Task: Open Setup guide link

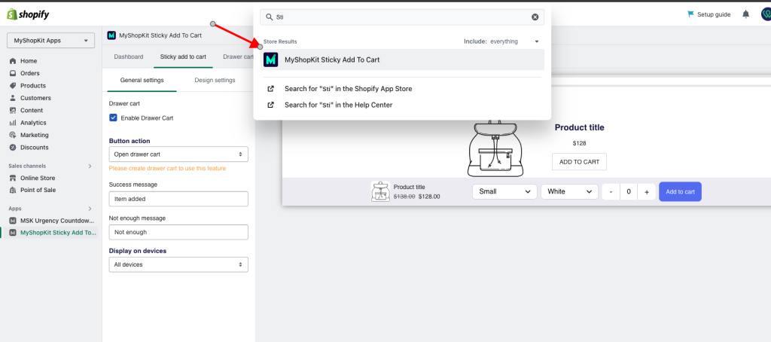Action: [714, 15]
